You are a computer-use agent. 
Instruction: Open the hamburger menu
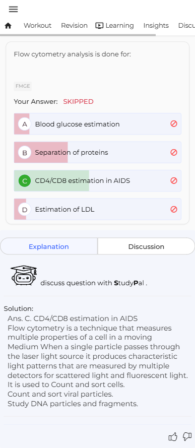coord(13,9)
